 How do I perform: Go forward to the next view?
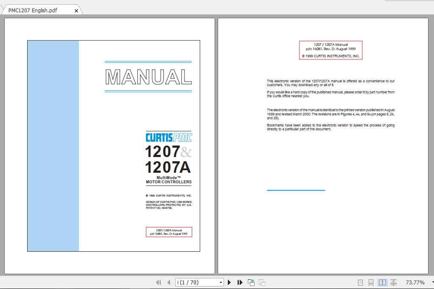(x=262, y=282)
